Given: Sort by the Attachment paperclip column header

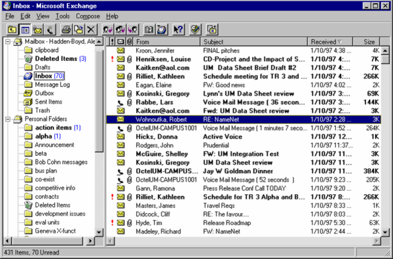Looking at the screenshot, I should [x=129, y=42].
